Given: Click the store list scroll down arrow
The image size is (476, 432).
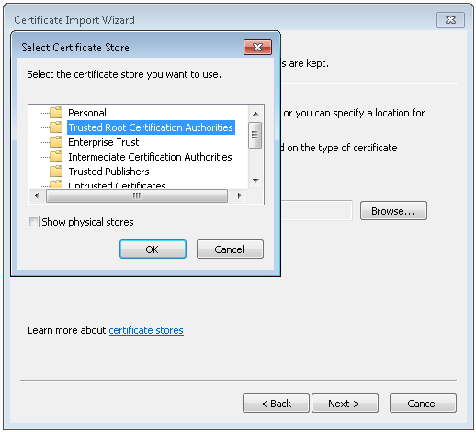Looking at the screenshot, I should (255, 181).
